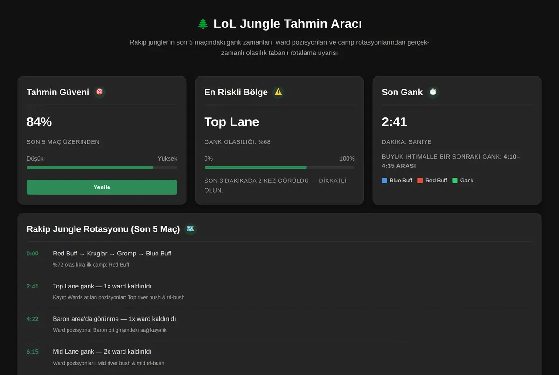Click the Düşük label on confidence bar
The width and height of the screenshot is (559, 375).
35,159
